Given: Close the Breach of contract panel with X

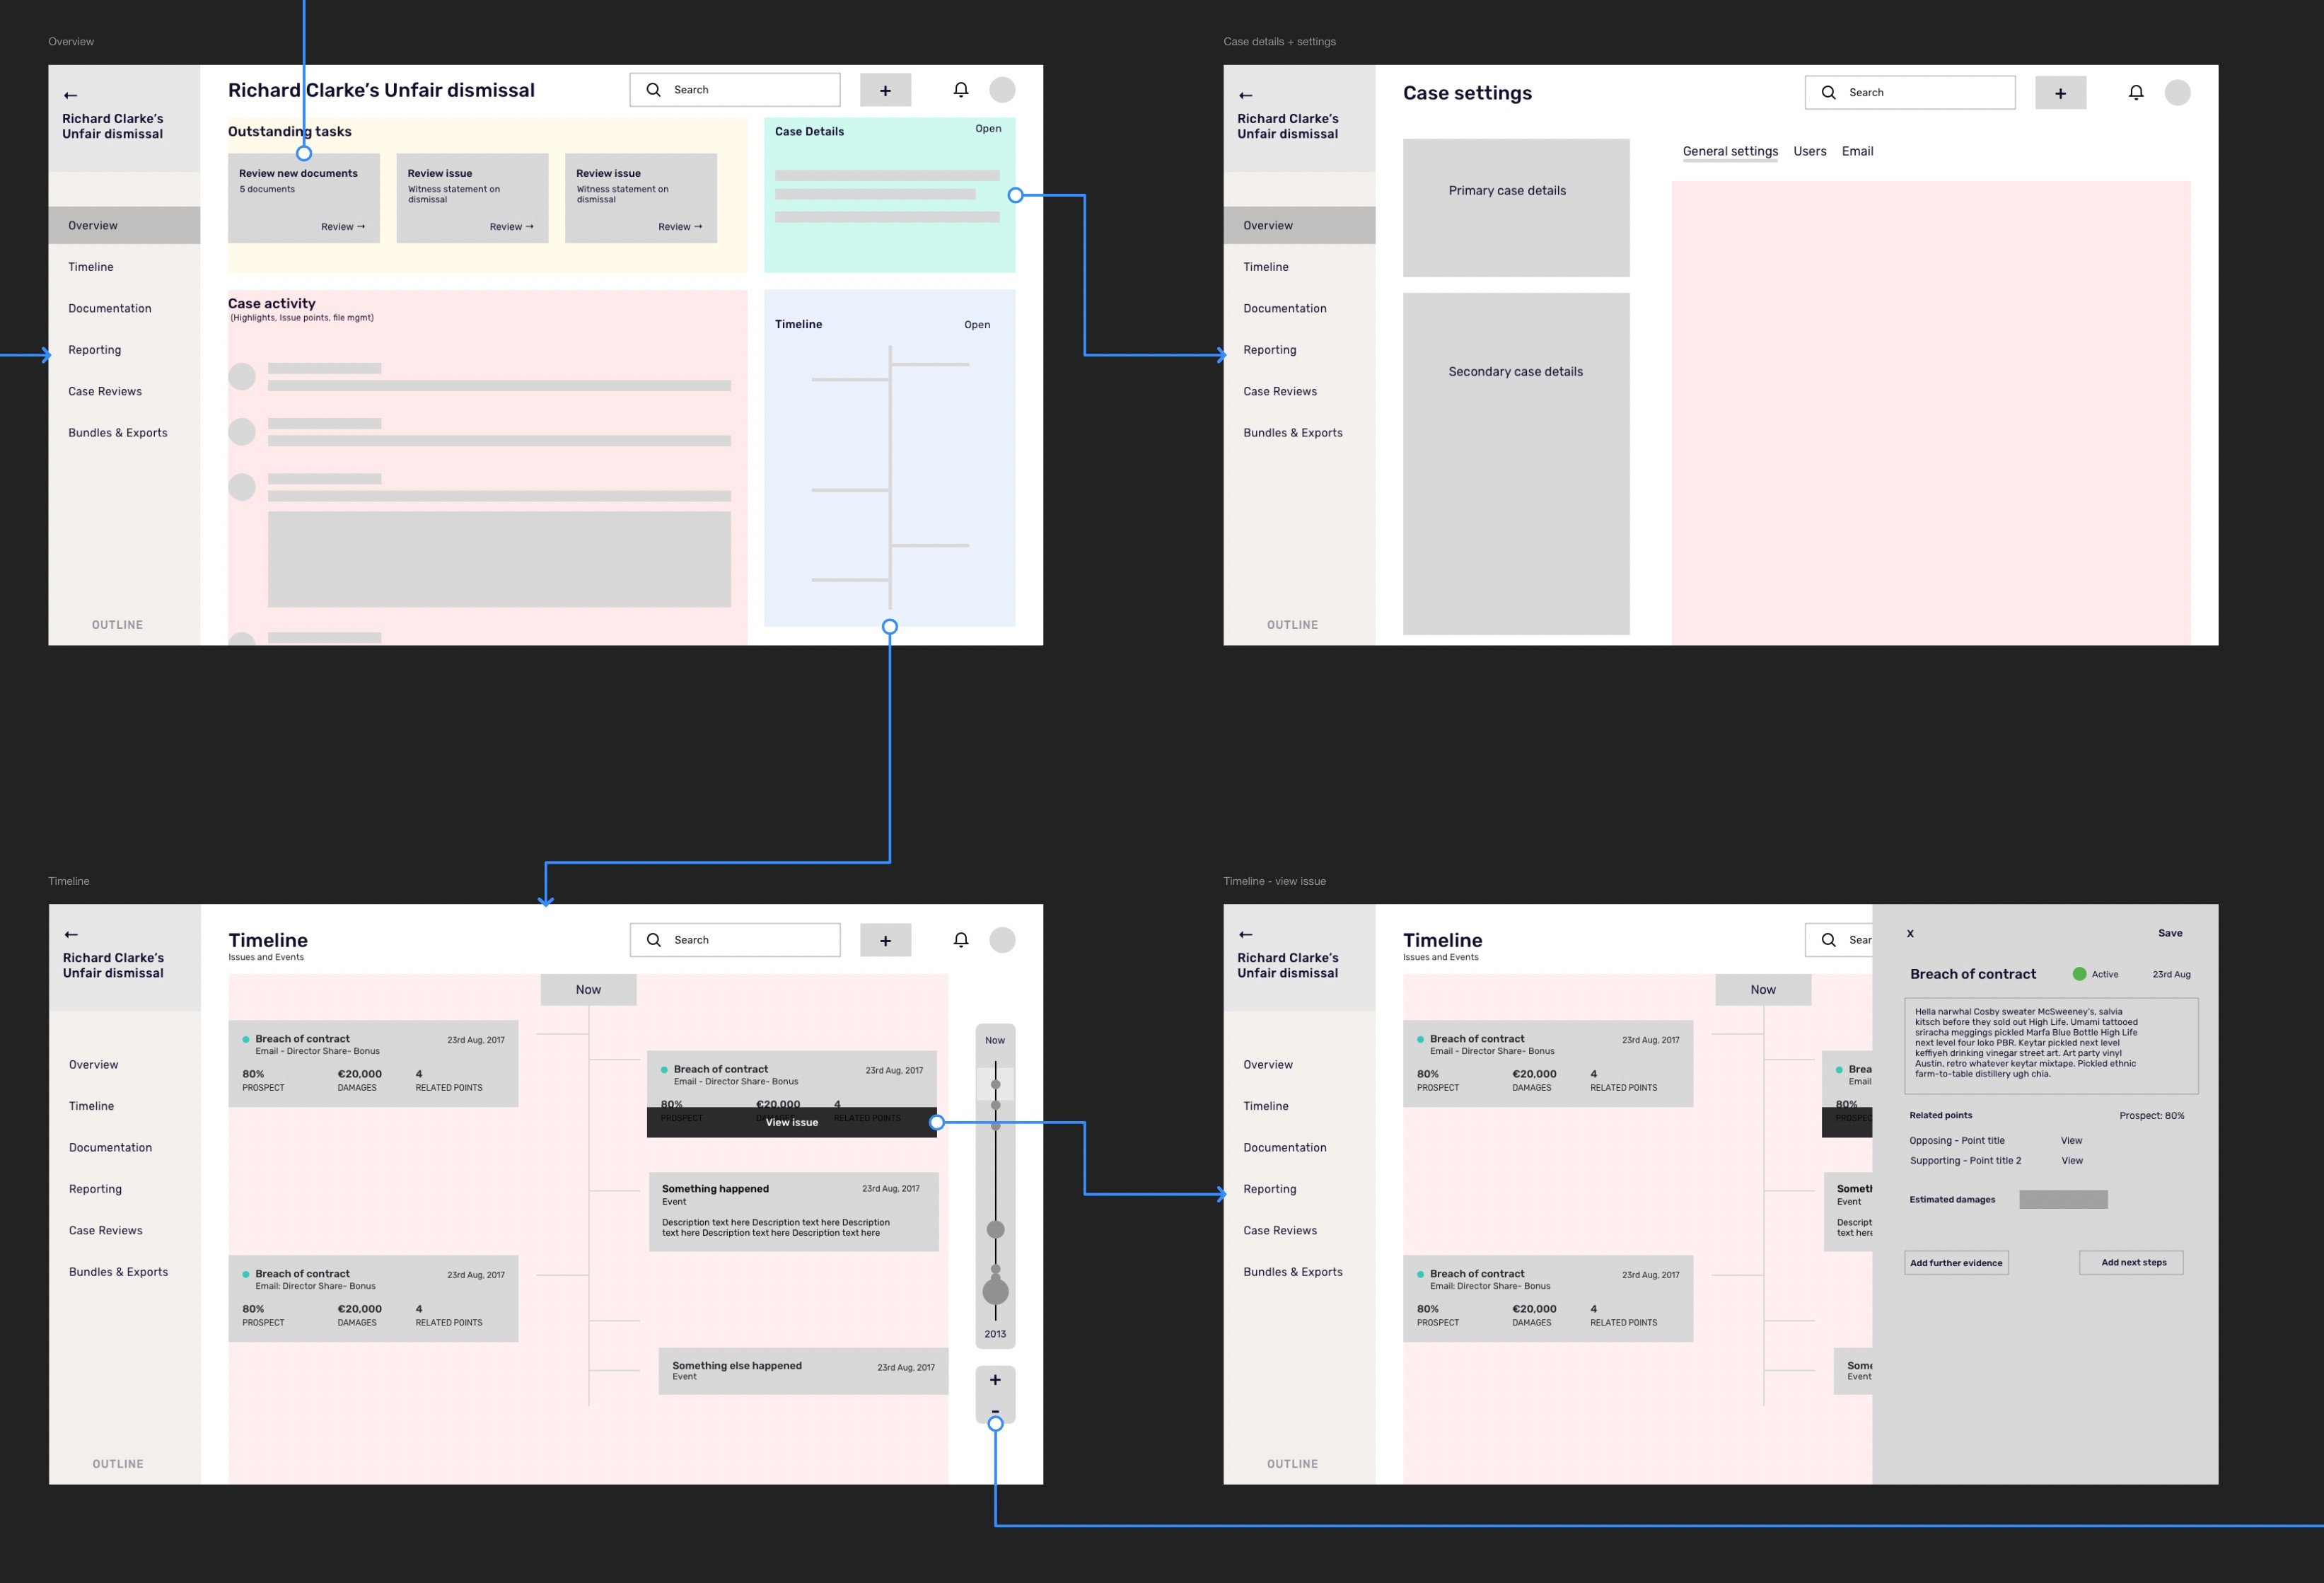Looking at the screenshot, I should click(x=1910, y=933).
